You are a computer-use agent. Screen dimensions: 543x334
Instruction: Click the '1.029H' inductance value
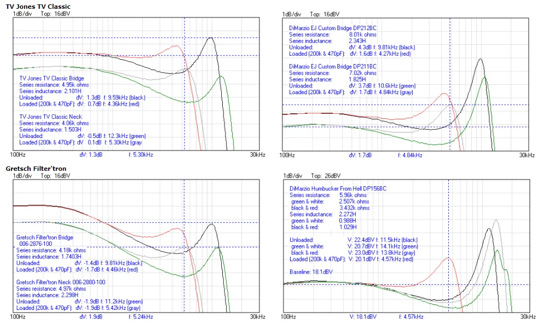coord(348,227)
